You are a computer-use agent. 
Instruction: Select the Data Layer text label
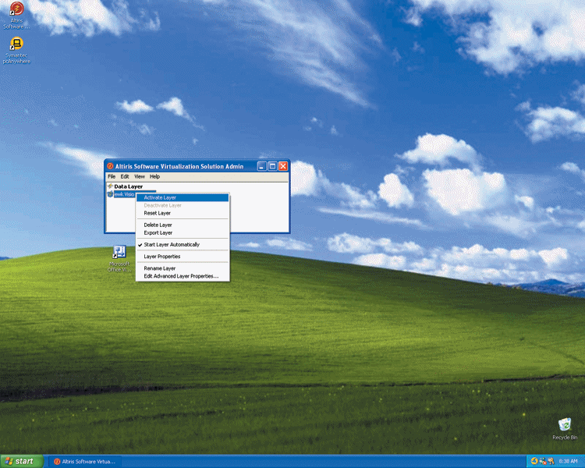point(129,186)
